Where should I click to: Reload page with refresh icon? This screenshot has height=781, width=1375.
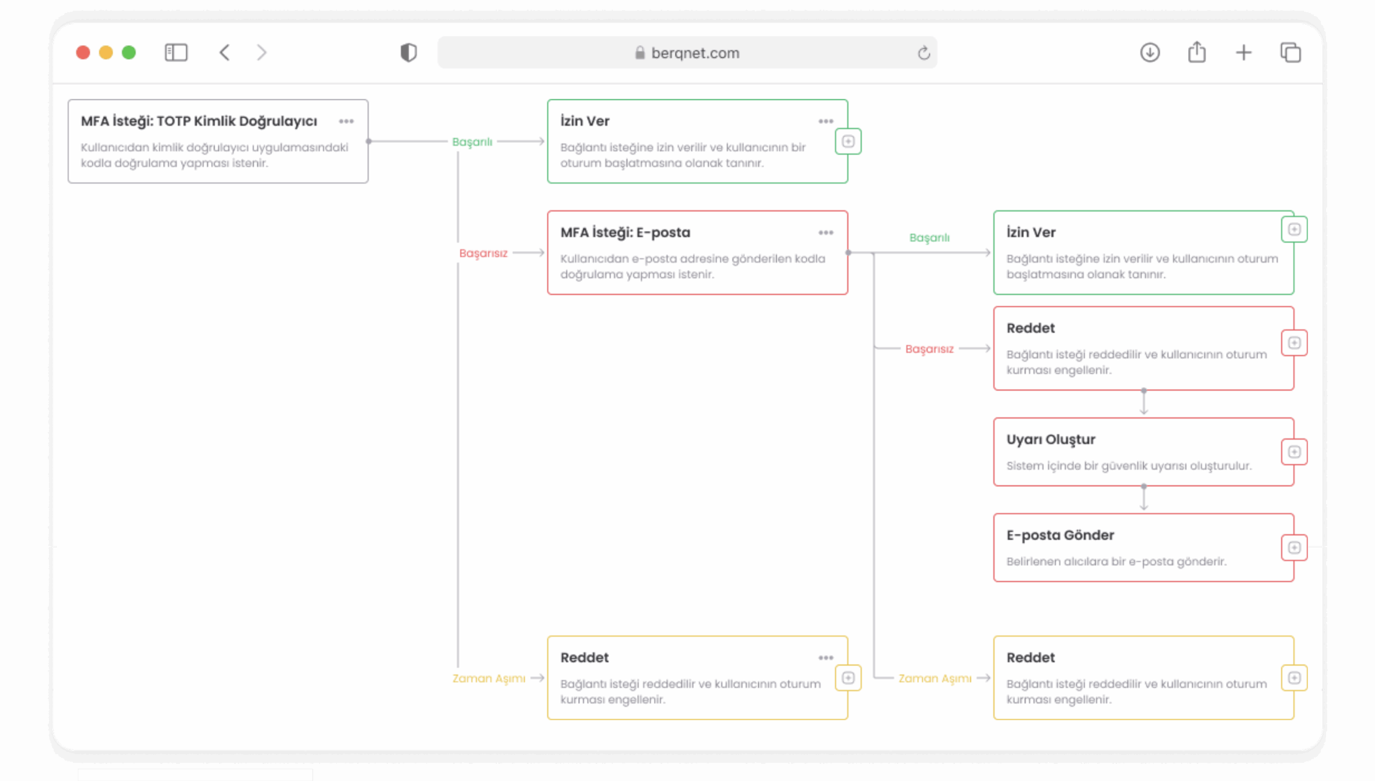(x=923, y=53)
